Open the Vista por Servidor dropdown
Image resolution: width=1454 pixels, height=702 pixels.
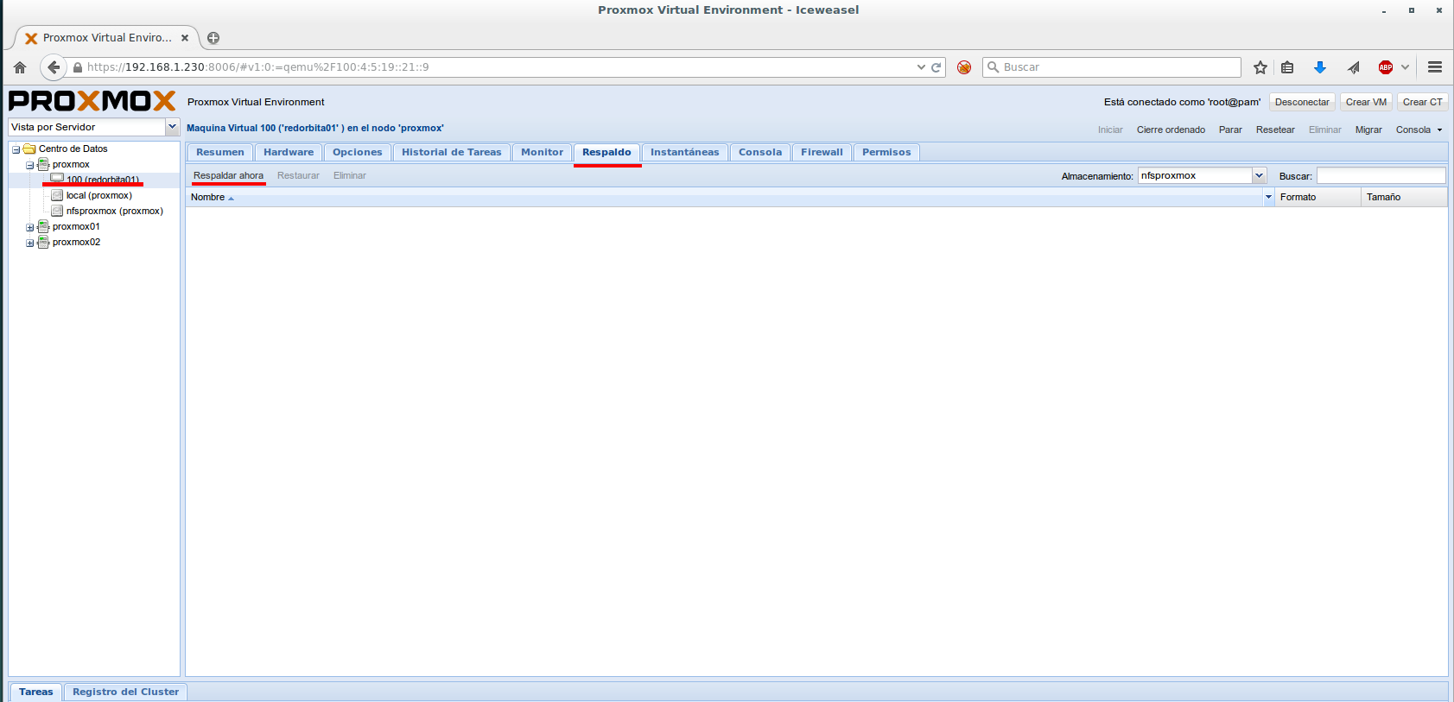[x=172, y=127]
